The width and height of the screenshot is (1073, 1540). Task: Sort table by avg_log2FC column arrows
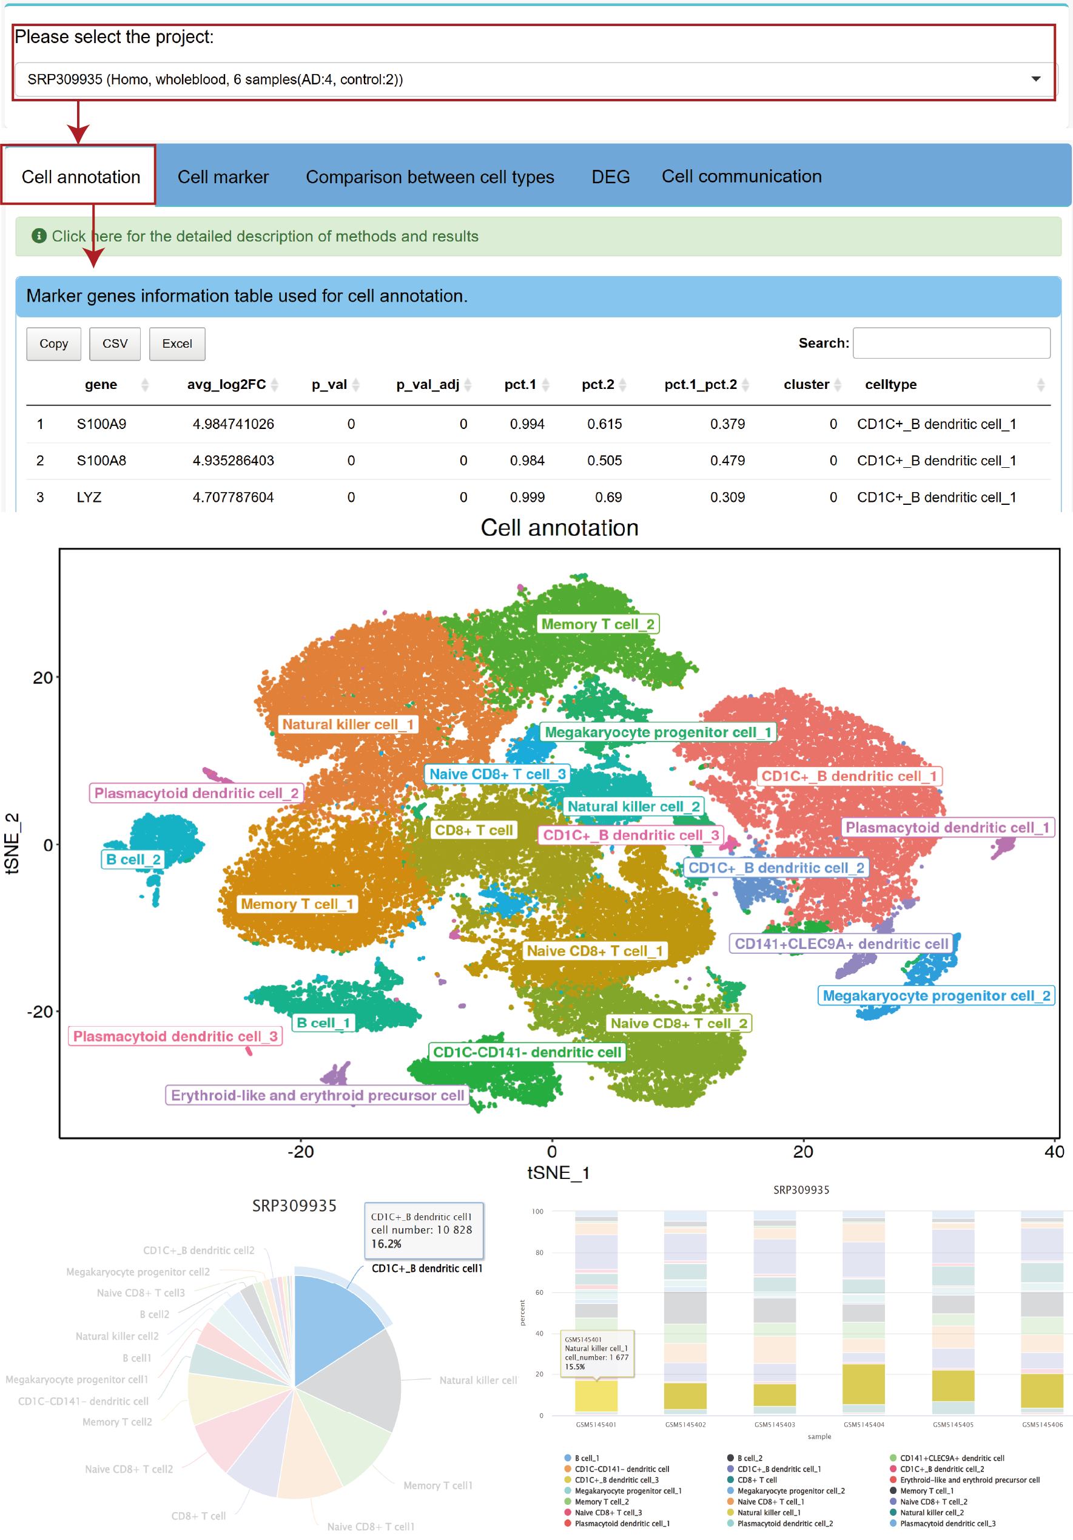click(x=274, y=385)
